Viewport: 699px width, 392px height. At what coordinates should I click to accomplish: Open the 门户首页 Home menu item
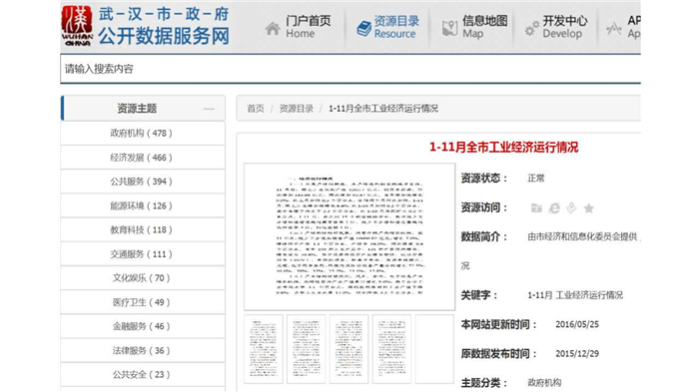[308, 27]
